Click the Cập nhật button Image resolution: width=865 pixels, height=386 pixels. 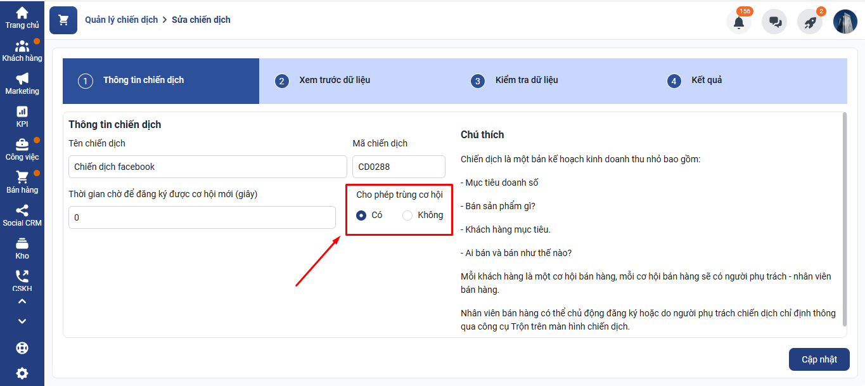[x=819, y=359]
